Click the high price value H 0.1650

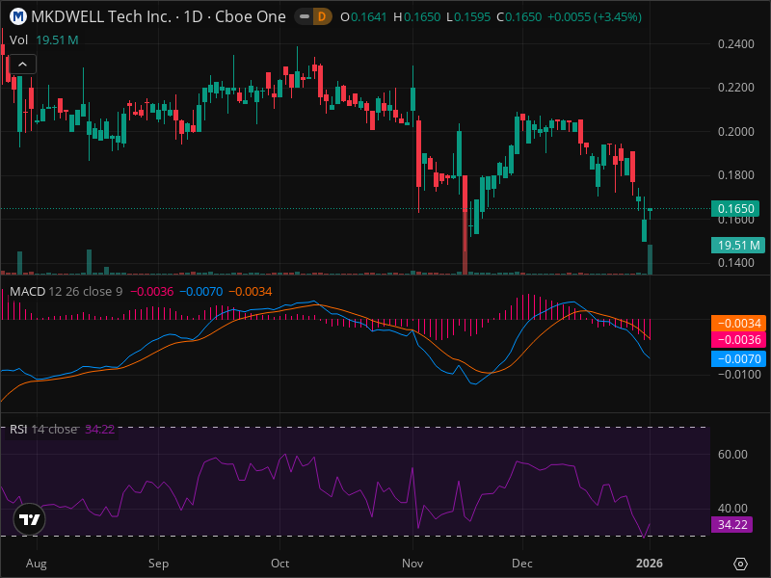pyautogui.click(x=417, y=17)
